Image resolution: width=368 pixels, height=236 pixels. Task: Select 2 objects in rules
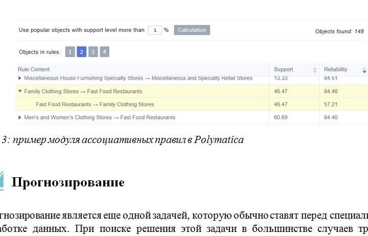(x=81, y=52)
